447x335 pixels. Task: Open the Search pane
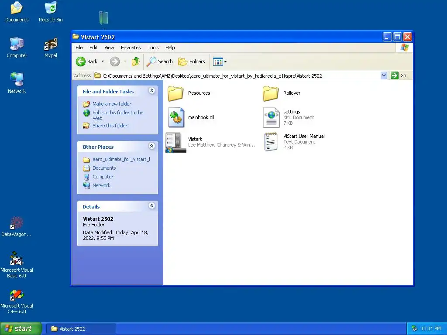(x=160, y=62)
